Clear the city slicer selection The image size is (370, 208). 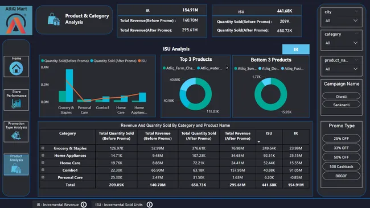pyautogui.click(x=356, y=11)
